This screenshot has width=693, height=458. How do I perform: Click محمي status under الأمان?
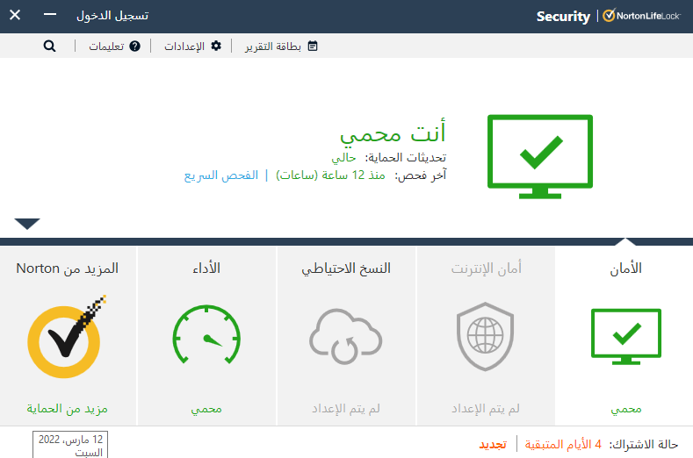[626, 409]
